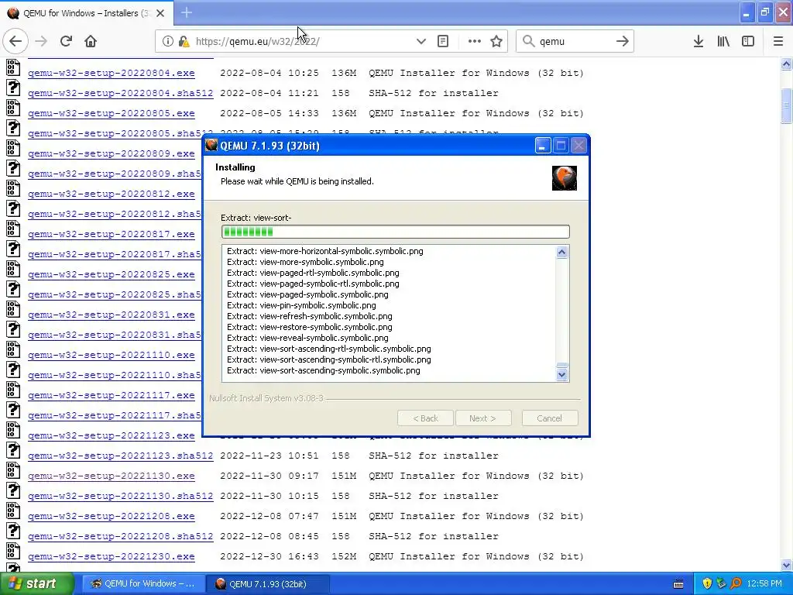The image size is (793, 595).
Task: Open qemu-w32-setup-20221117.exe link
Action: 112,395
